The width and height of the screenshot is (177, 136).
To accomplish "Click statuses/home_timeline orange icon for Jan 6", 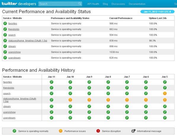I will [146, 100].
